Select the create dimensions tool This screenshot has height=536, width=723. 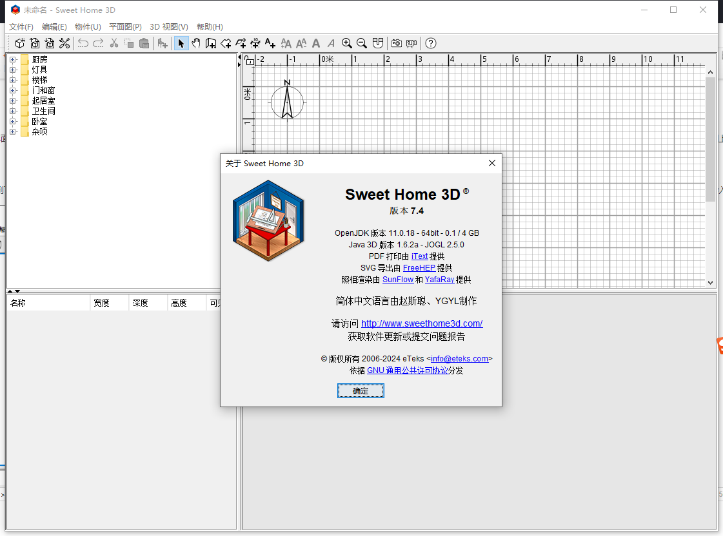255,43
